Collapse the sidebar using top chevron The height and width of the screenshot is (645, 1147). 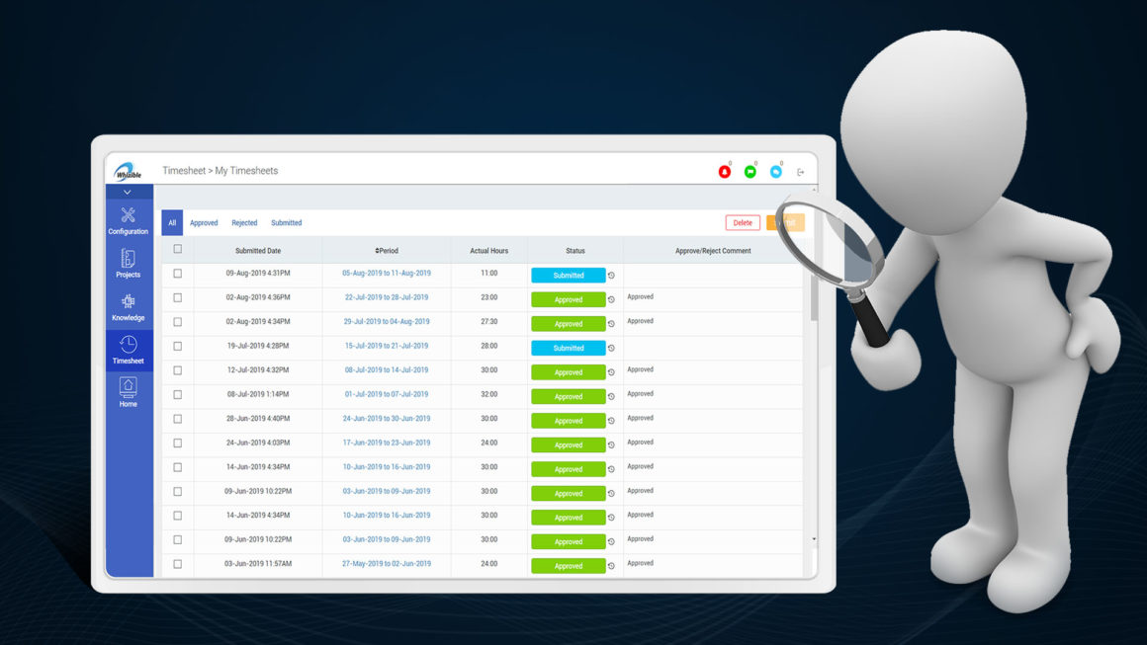click(x=128, y=193)
